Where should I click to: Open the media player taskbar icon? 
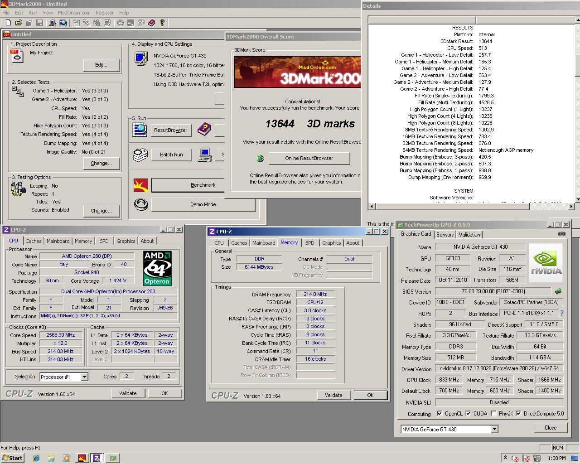pyautogui.click(x=67, y=458)
